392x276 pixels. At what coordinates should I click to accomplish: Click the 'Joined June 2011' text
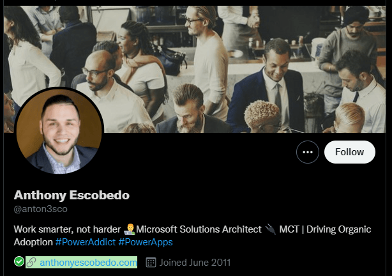tap(195, 263)
